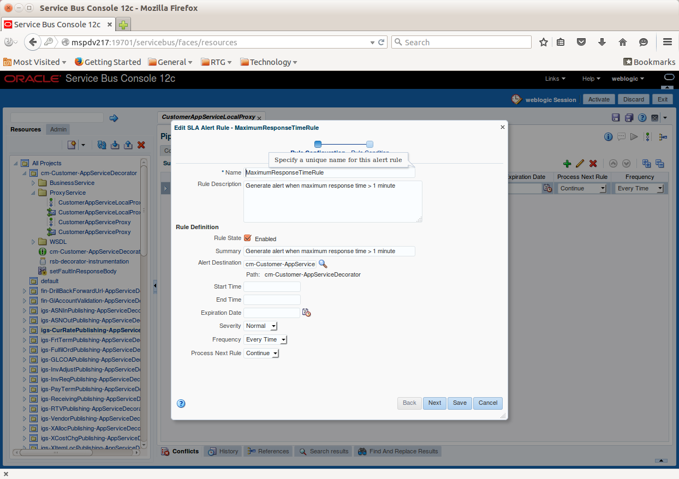Click the Collapse All icon in the rules table

pos(659,163)
